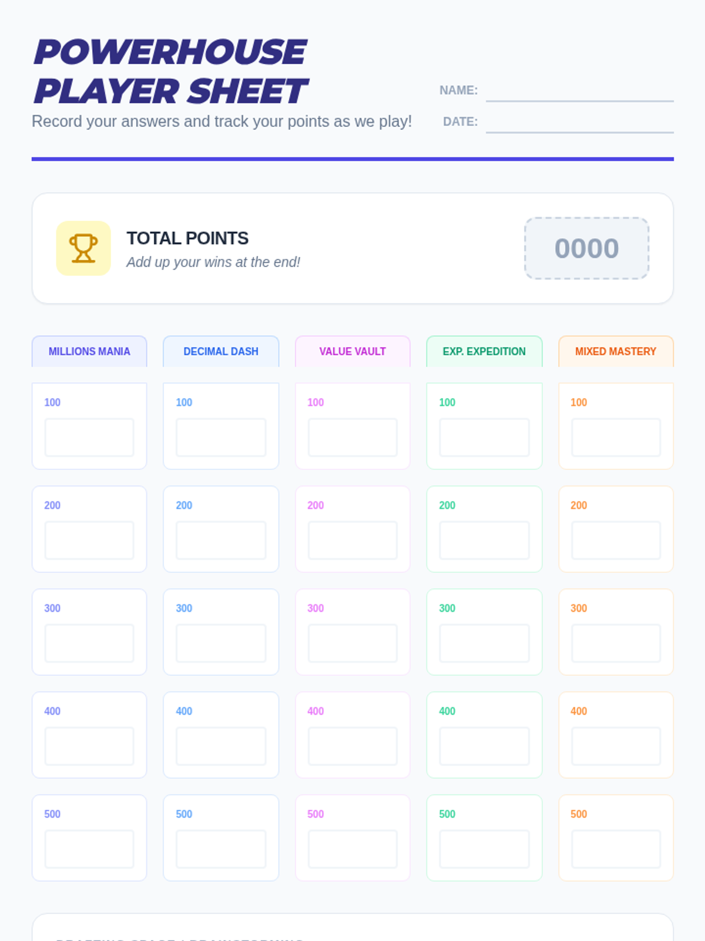Screen dimensions: 705x941
Task: Click the Name input line
Action: pos(579,92)
